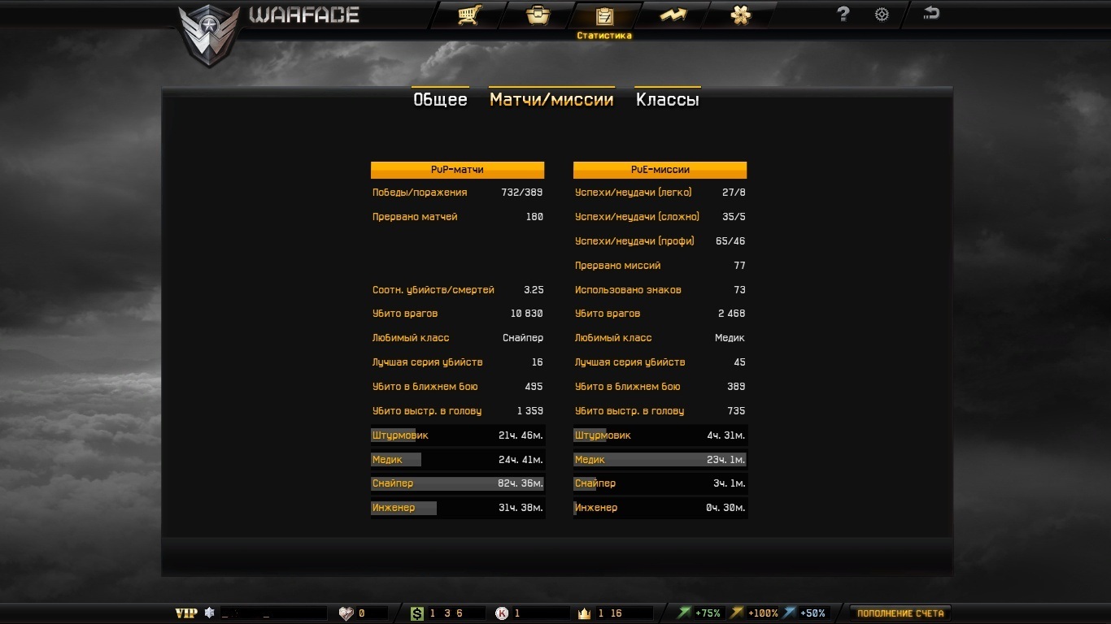Click the blue +50% booster icon

[x=790, y=613]
